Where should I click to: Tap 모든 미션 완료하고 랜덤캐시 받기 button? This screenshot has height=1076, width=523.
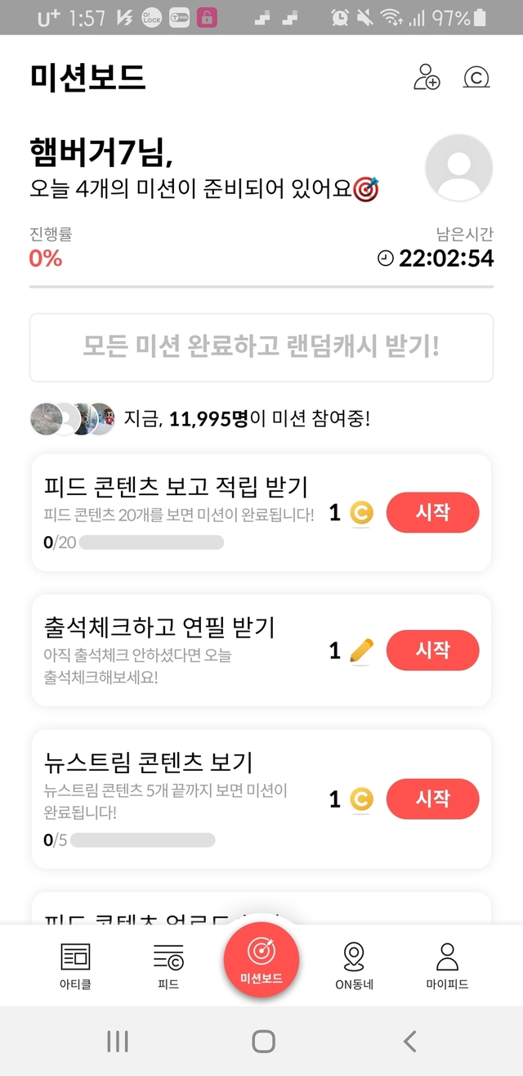pos(261,347)
